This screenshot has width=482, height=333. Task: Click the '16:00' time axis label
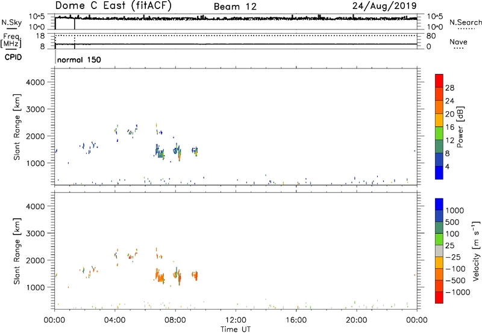coord(296,320)
